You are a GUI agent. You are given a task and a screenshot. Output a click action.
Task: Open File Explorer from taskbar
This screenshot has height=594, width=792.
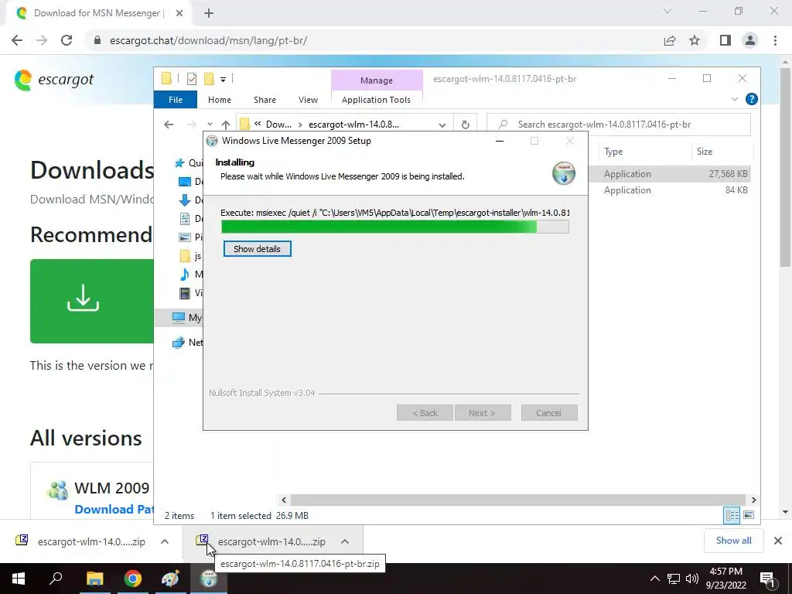[94, 579]
